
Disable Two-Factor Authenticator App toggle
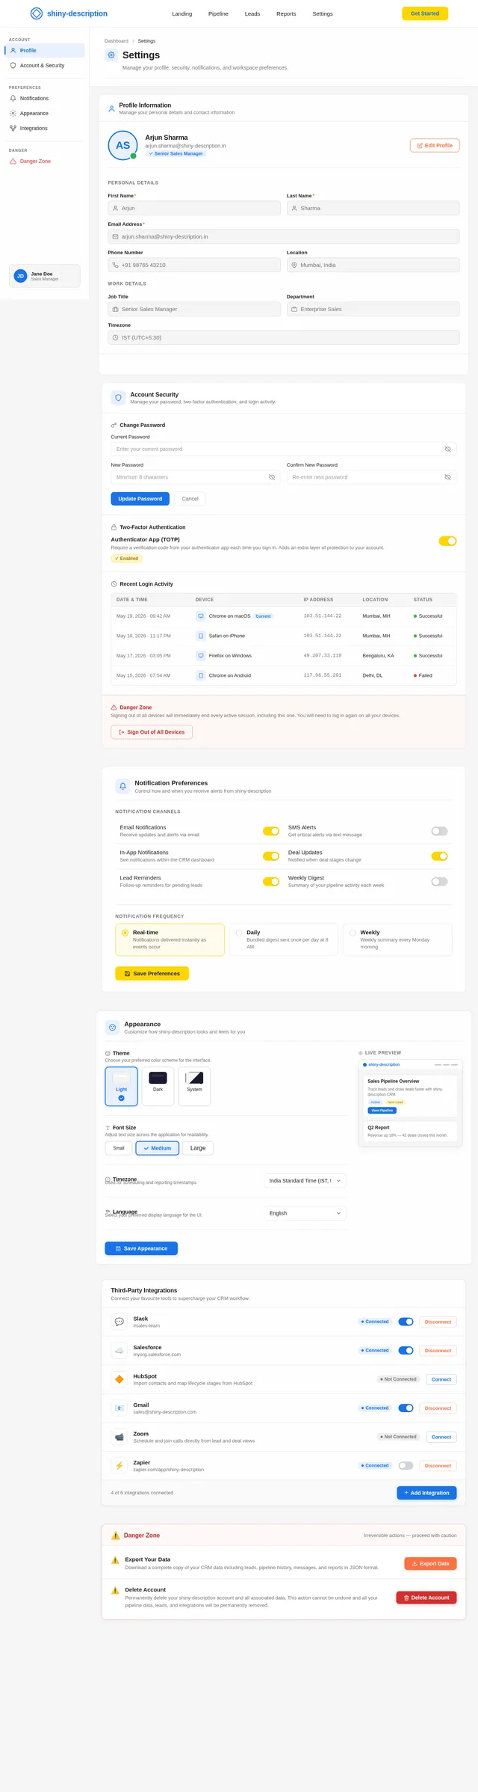click(x=447, y=541)
